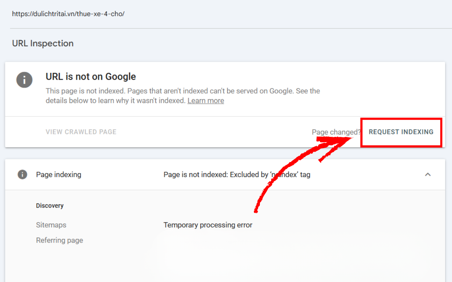
Task: Collapse the Page indexing section with the chevron
Action: [428, 174]
